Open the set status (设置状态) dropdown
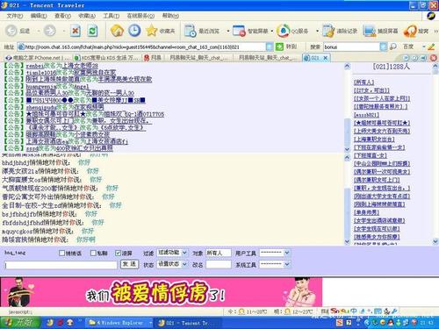Viewport: 439px width, 329px height. 172,264
